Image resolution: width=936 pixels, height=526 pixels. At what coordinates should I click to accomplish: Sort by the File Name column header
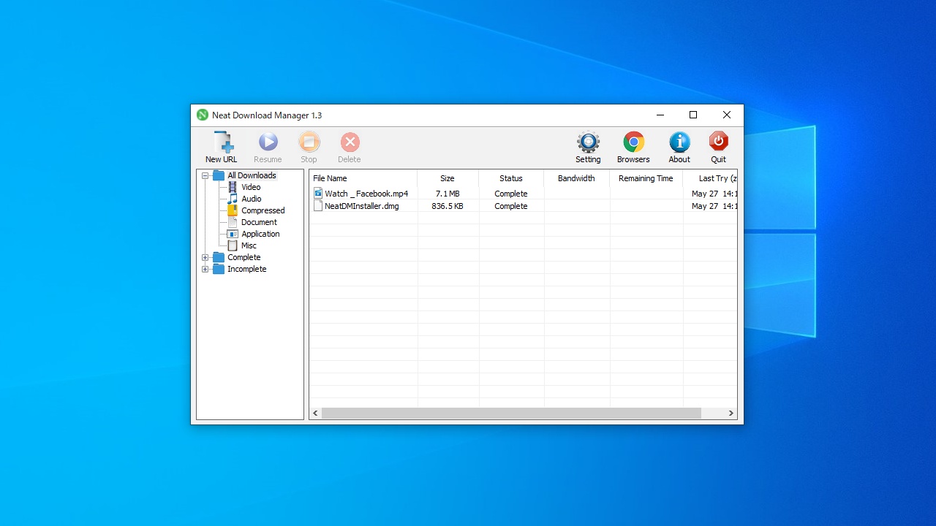click(x=363, y=178)
